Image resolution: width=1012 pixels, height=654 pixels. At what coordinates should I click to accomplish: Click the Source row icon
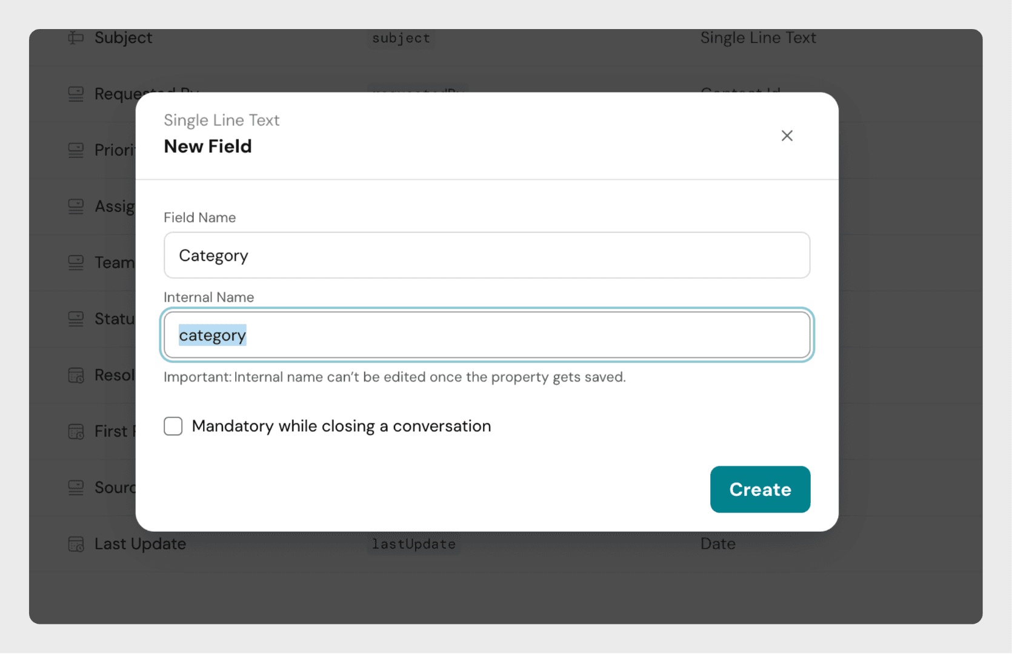click(76, 487)
